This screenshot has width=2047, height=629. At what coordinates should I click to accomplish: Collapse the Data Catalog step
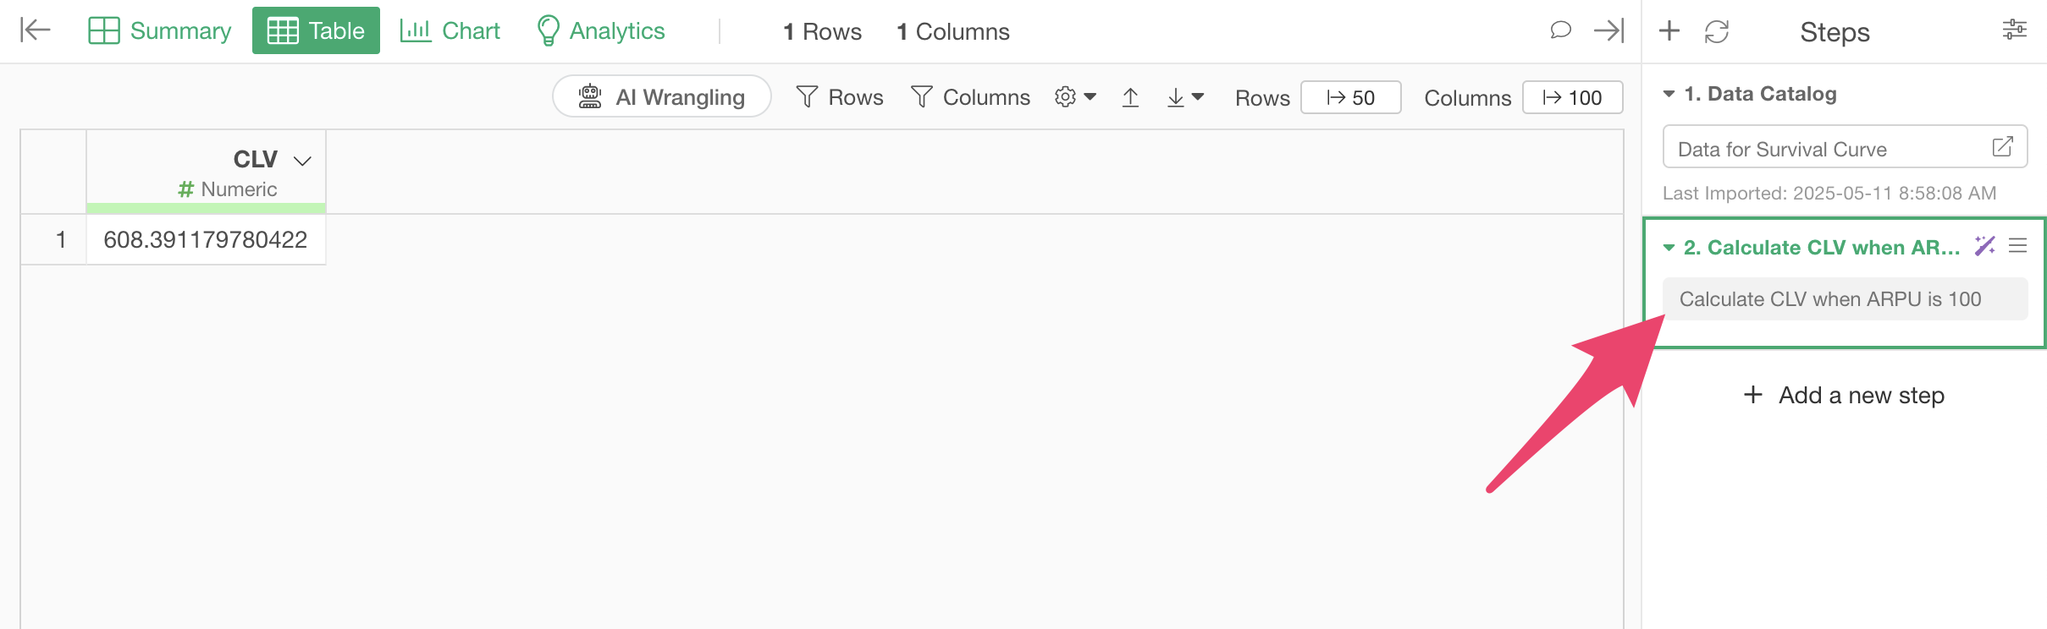(x=1669, y=94)
